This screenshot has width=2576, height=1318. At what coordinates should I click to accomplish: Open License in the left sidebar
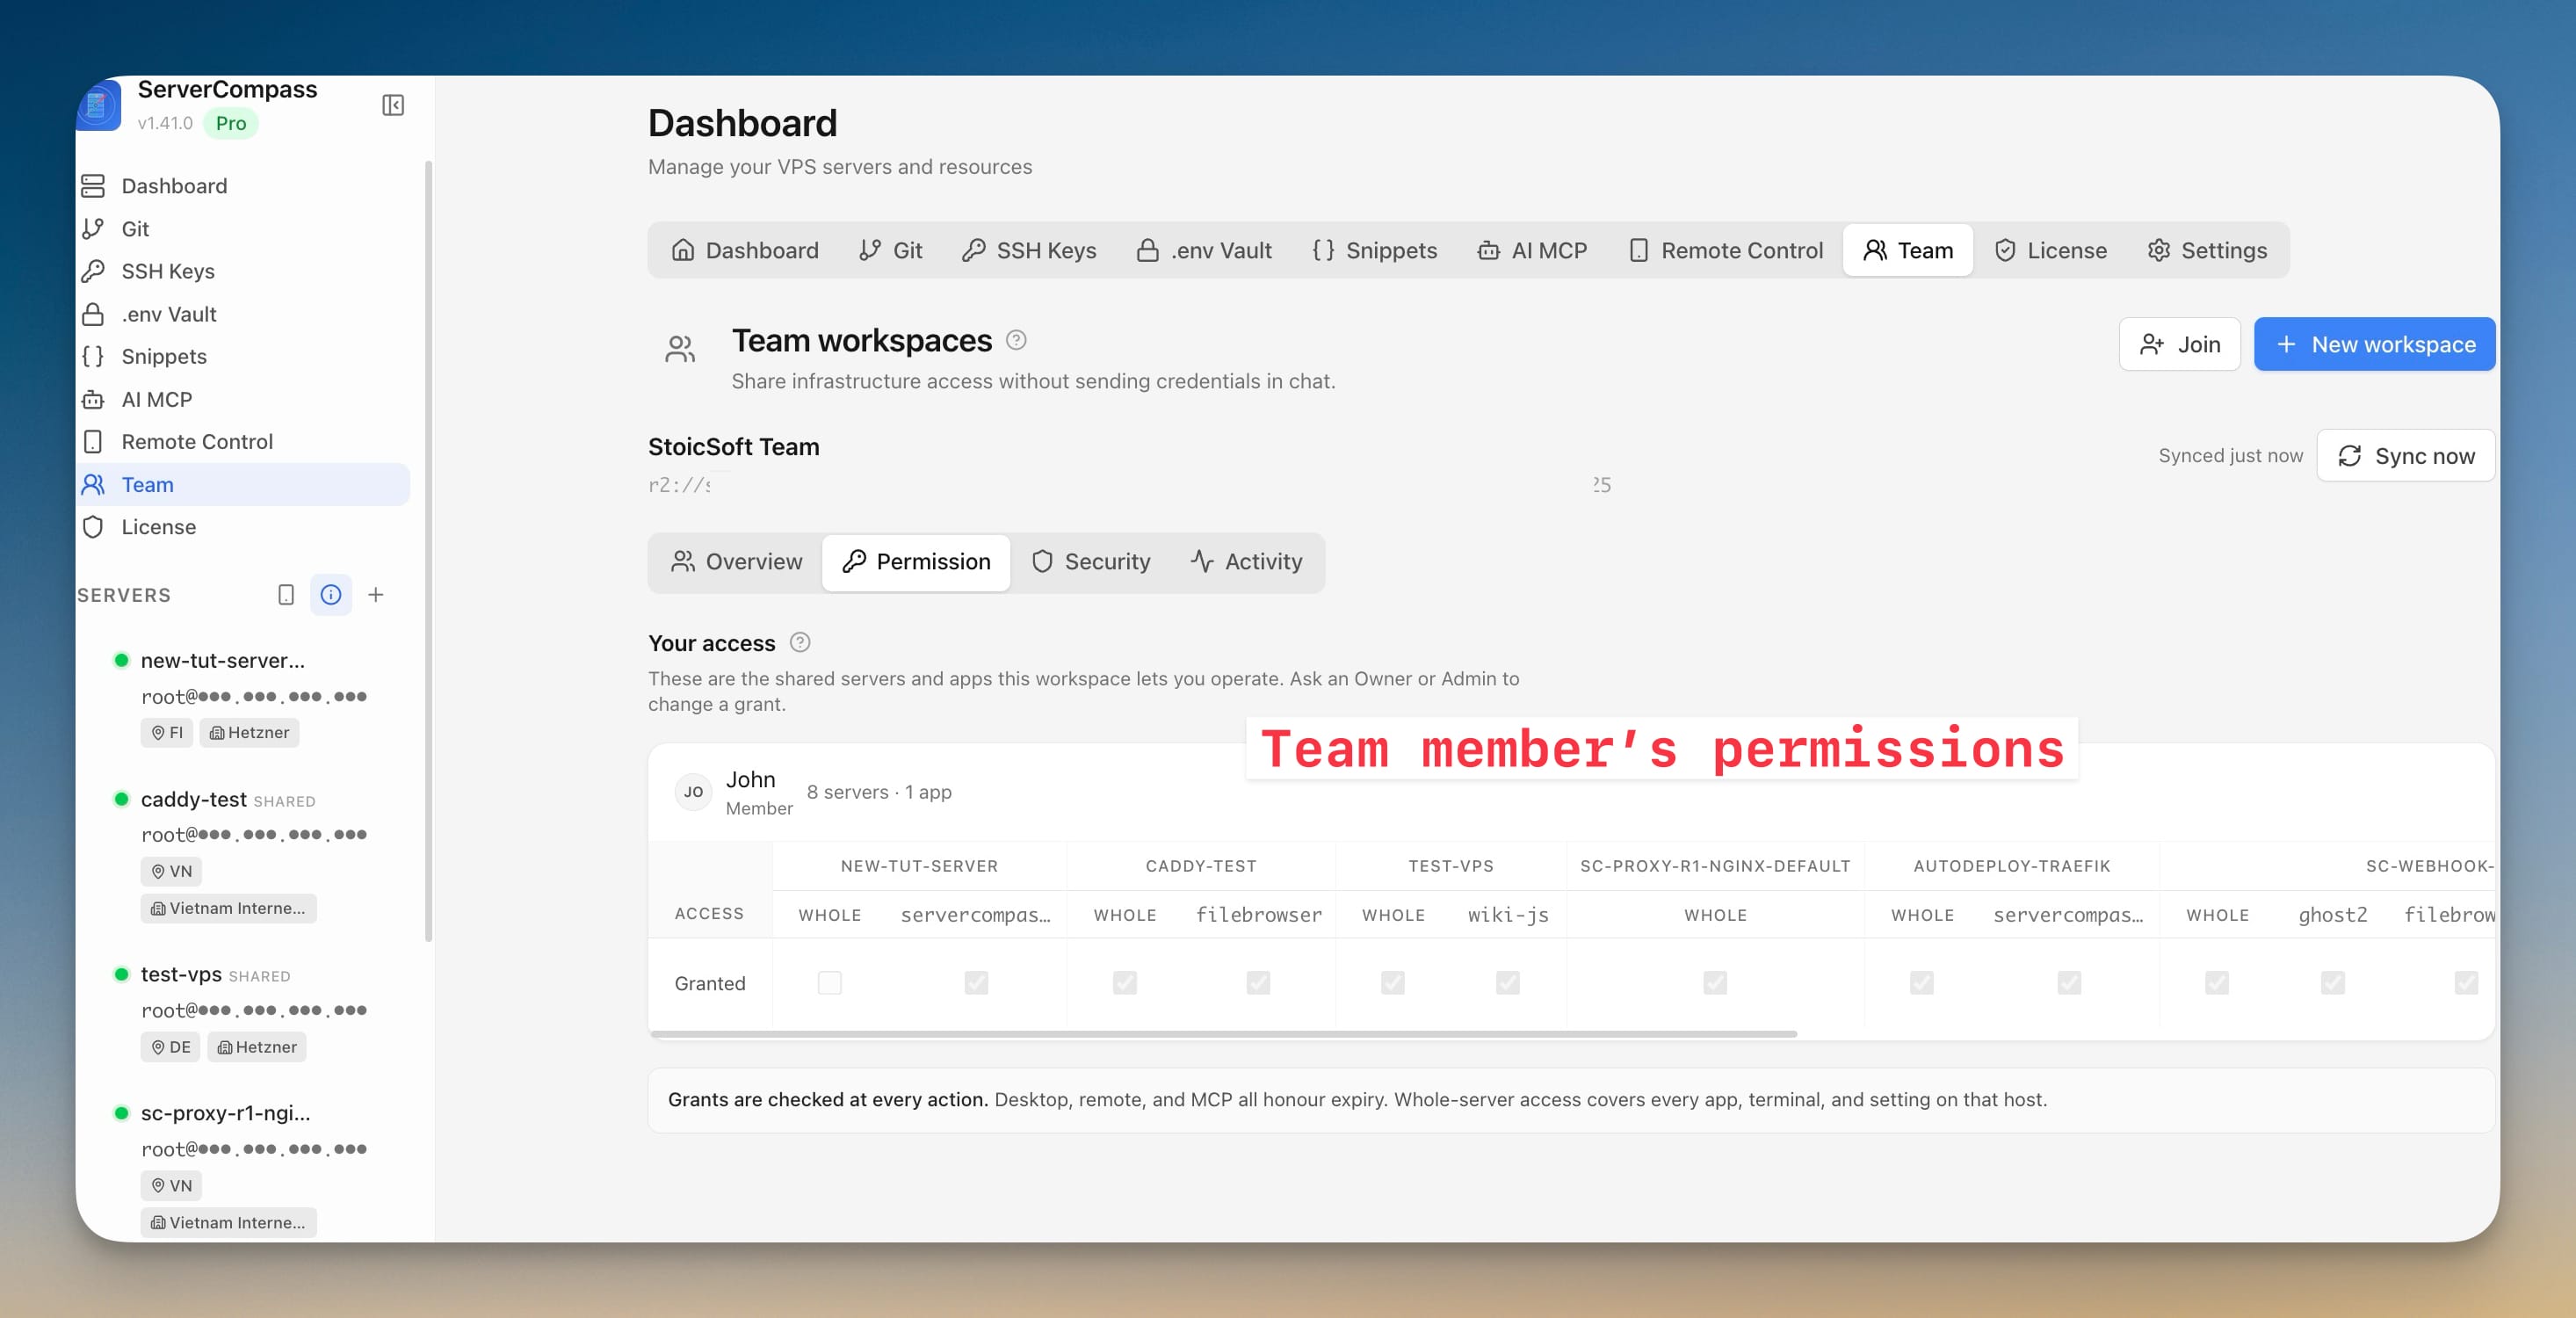tap(243, 527)
